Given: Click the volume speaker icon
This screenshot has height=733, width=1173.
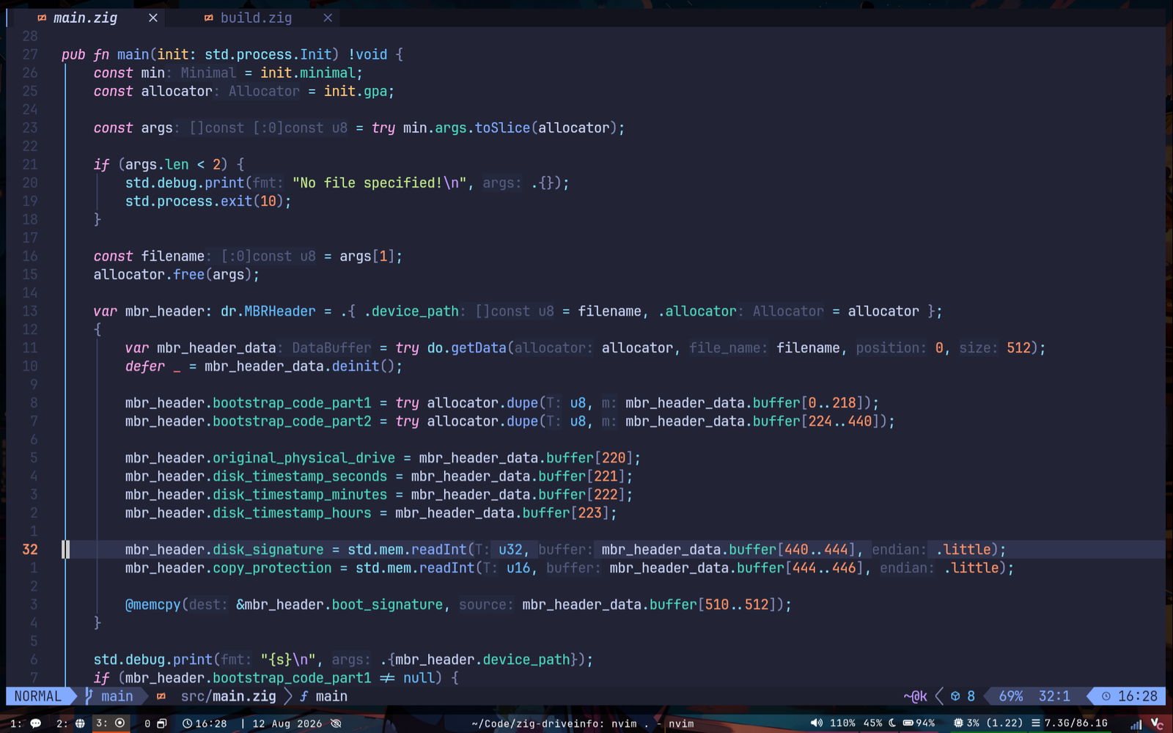Looking at the screenshot, I should pyautogui.click(x=816, y=723).
